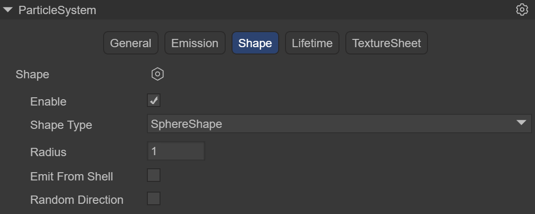Tick the Random Direction checkbox
535x214 pixels.
(154, 199)
